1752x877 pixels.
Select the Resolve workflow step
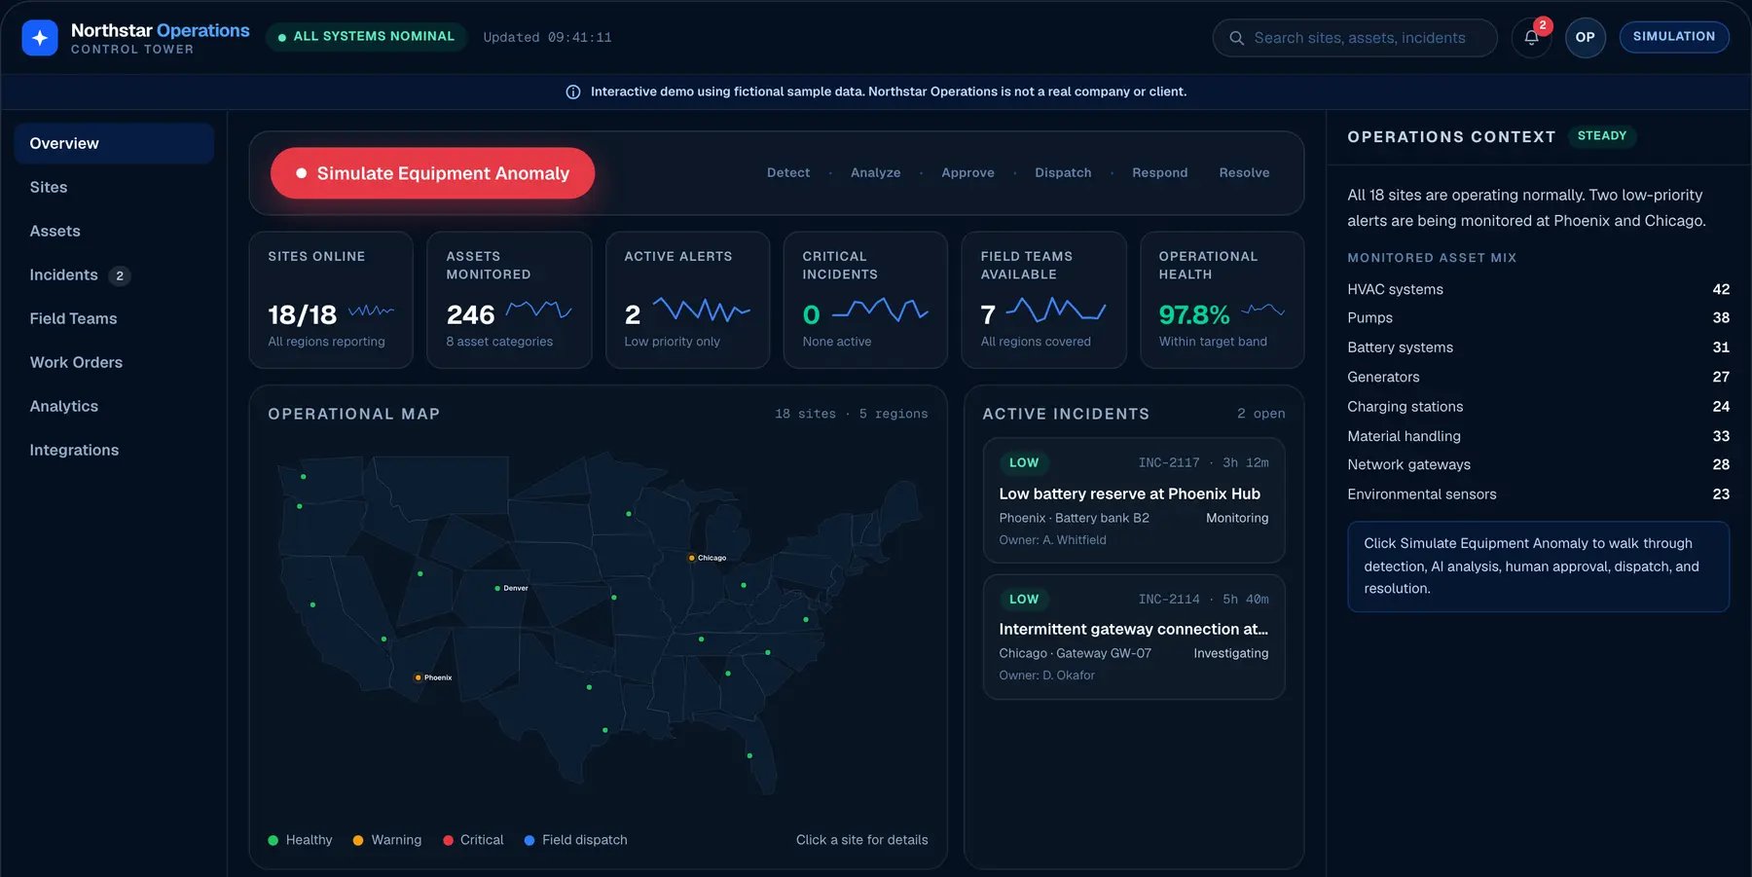1244,173
